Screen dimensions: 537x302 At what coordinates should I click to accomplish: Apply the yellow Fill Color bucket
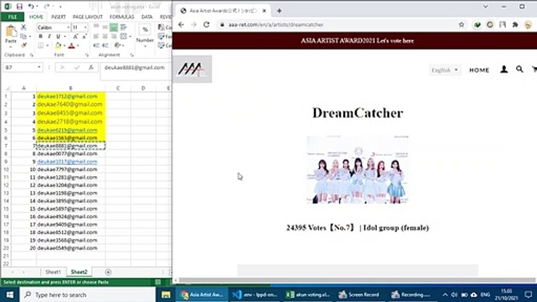[58, 45]
